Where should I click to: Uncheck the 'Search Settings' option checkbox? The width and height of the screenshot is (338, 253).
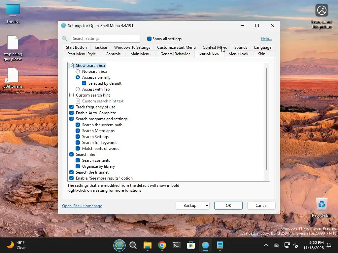(x=78, y=137)
